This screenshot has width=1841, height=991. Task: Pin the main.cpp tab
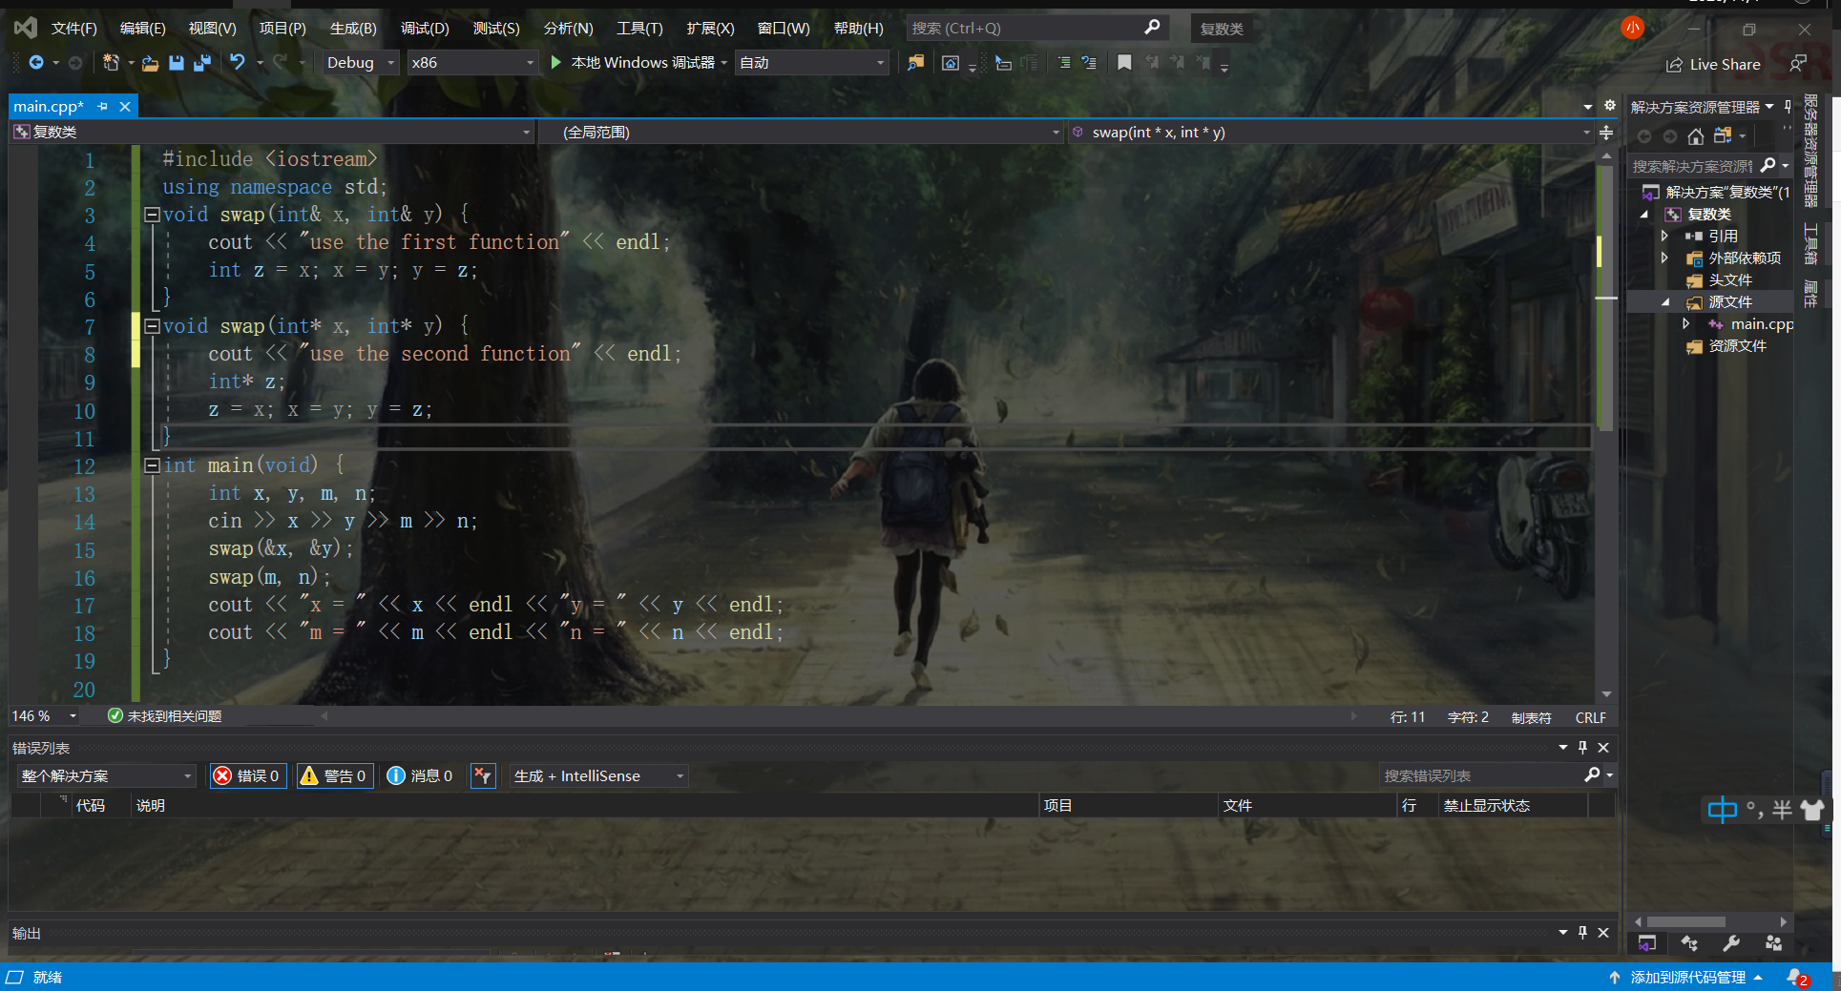[103, 107]
